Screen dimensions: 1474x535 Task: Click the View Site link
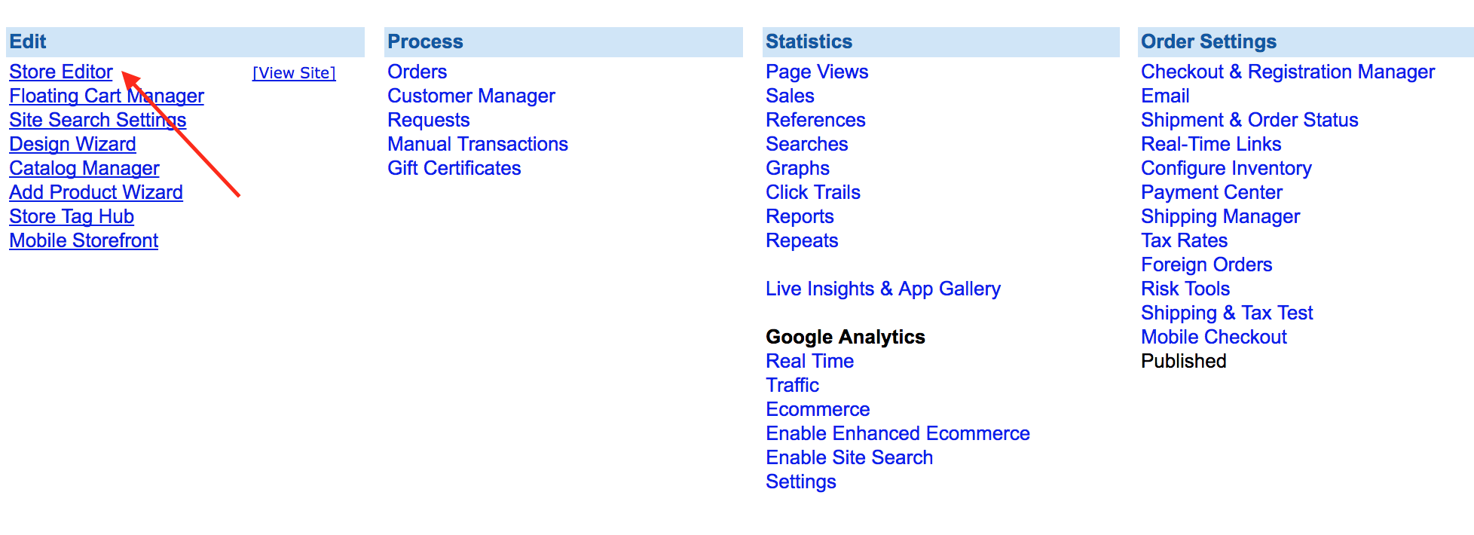pos(294,73)
